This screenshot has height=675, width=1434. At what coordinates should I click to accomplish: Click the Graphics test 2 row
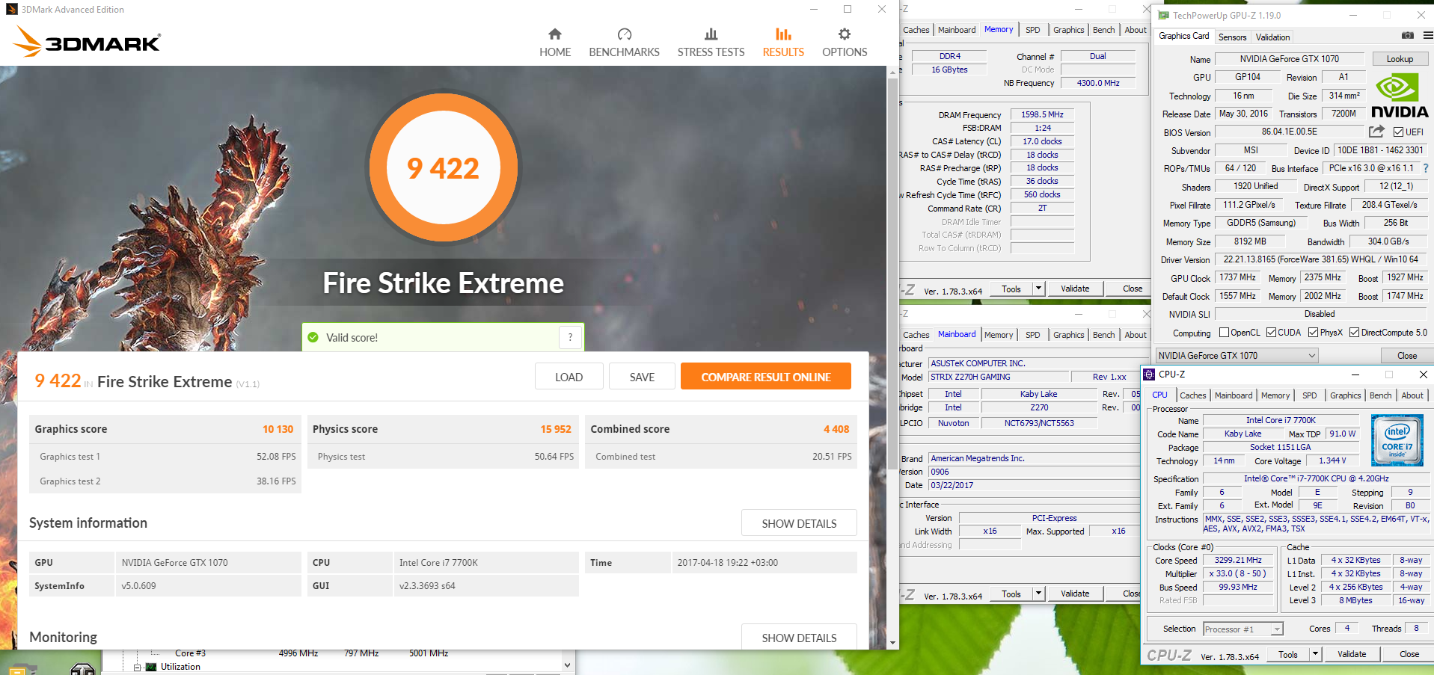click(x=165, y=481)
